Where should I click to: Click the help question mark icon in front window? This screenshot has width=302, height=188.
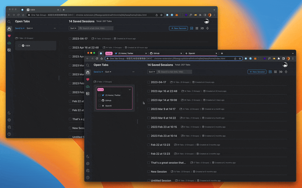[x=88, y=177]
